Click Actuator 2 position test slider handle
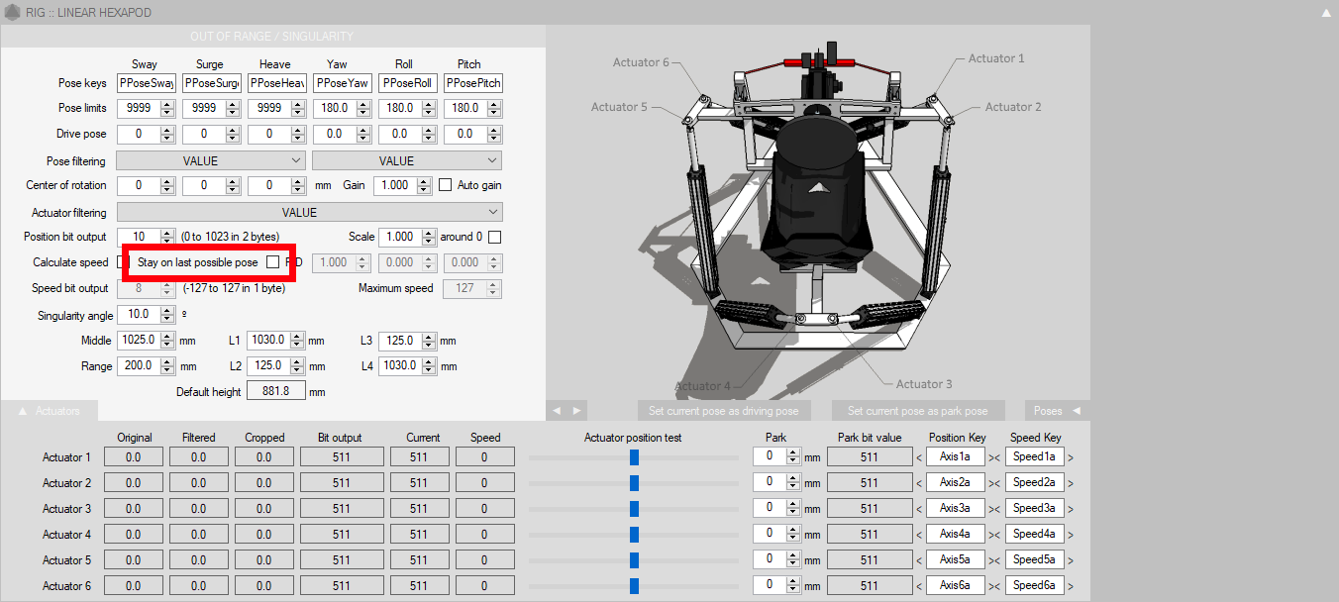This screenshot has width=1339, height=602. tap(634, 483)
